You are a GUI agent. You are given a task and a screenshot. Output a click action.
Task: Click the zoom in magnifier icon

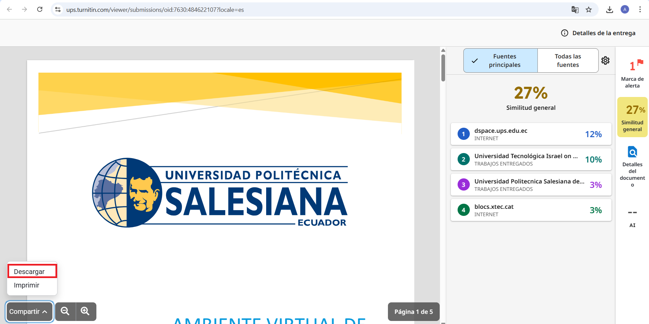[x=86, y=311]
